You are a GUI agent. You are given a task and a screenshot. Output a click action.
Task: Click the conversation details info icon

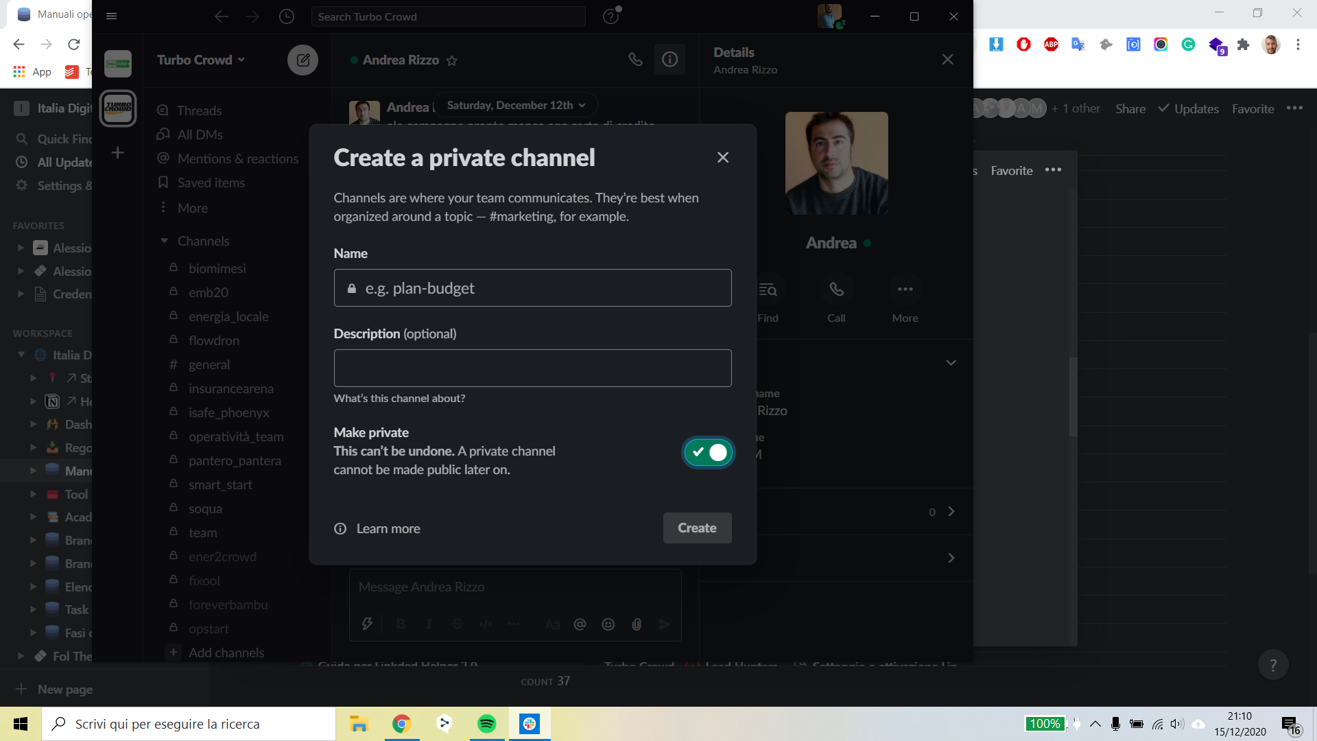point(669,60)
